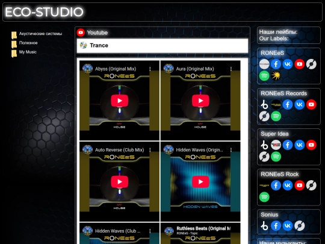This screenshot has height=244, width=325.
Task: Click the Abyss (Original Mix) video title
Action: (x=116, y=69)
